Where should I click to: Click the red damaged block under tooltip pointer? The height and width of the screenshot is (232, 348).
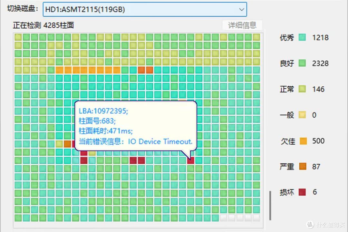point(191,160)
